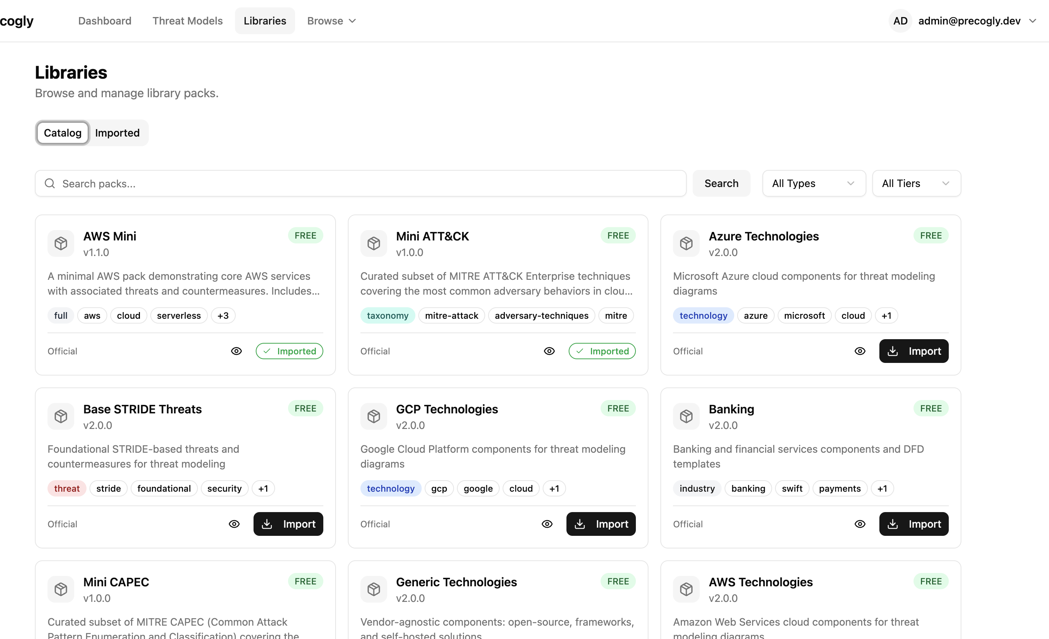Screen dimensions: 1049x639
Task: Expand the Browse navigation menu
Action: pos(331,21)
